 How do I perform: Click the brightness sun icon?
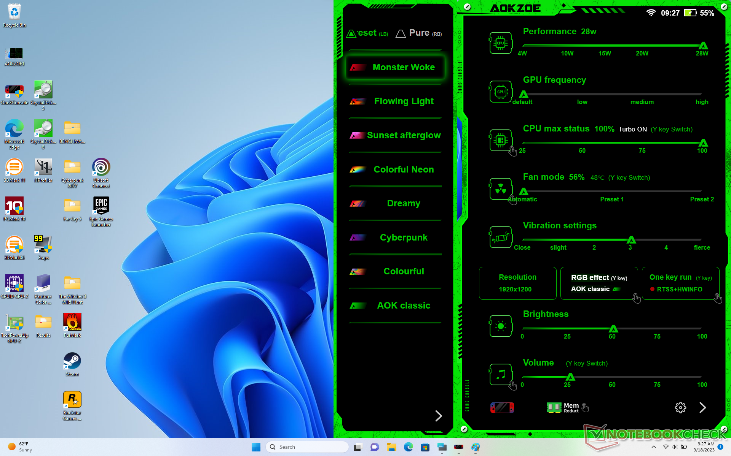tap(500, 326)
